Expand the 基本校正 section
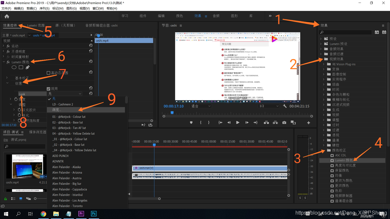This screenshot has width=390, height=219. click(7, 78)
